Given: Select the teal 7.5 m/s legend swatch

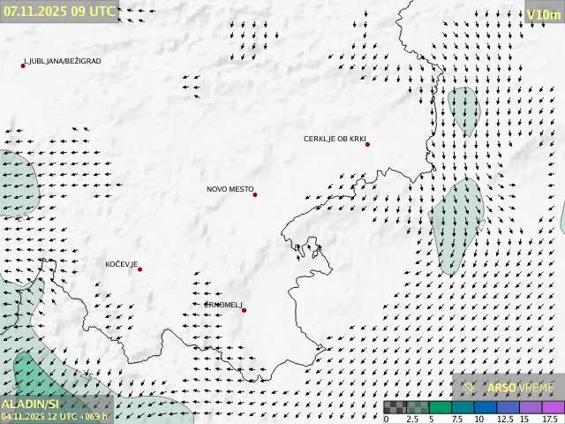Looking at the screenshot, I should 462,407.
